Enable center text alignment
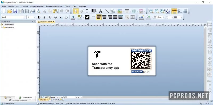Screen dimensions: 213x105 [x=104, y=17]
